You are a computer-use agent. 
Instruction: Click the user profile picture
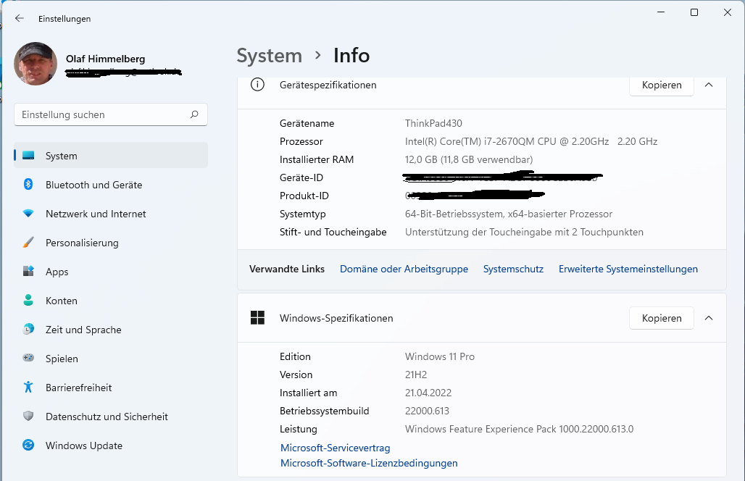[36, 64]
